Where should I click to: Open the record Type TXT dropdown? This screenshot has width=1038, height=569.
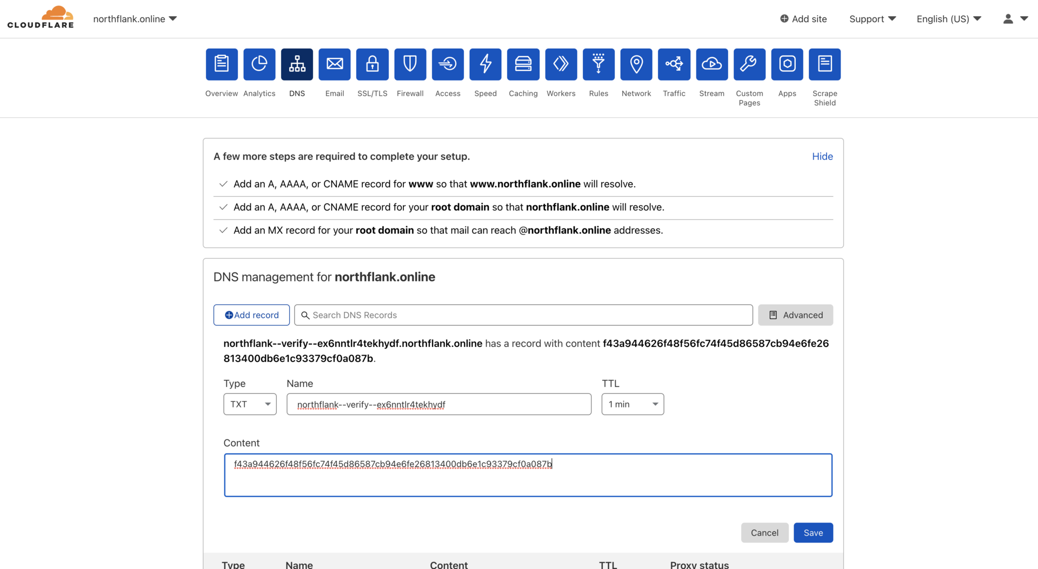pos(250,404)
